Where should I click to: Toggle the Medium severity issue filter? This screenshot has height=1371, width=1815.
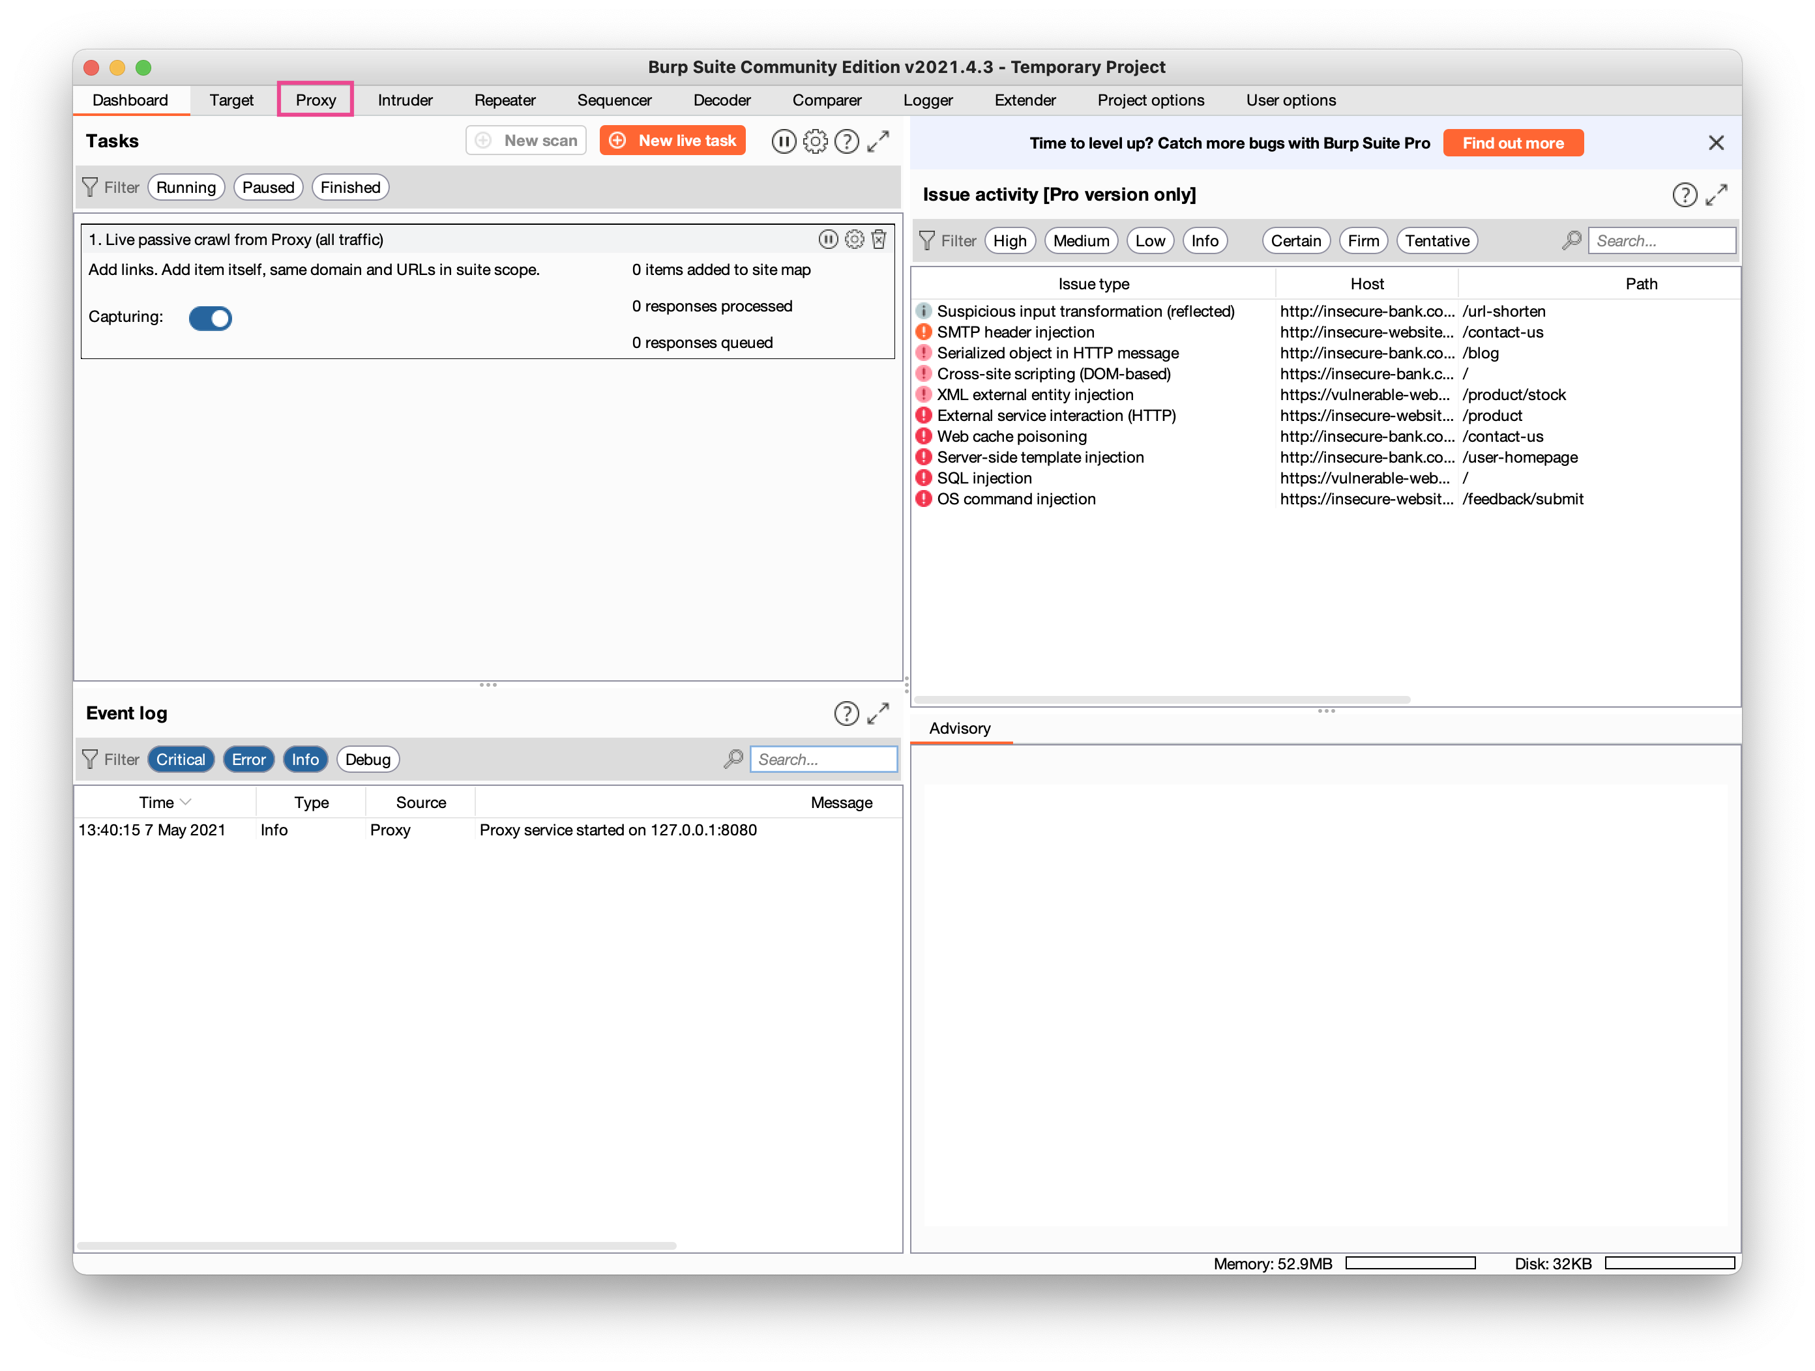click(x=1082, y=241)
